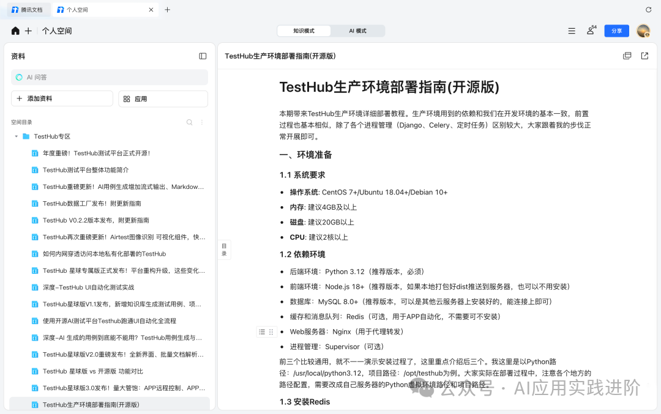The height and width of the screenshot is (414, 661).
Task: Open the 目录 outline tab
Action: [x=224, y=250]
